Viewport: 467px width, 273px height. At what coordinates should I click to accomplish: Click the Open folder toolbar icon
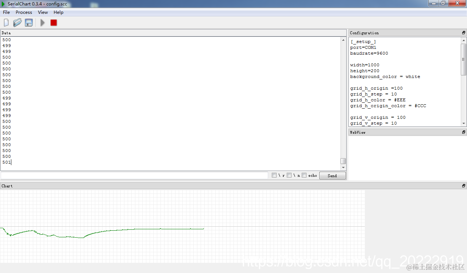[18, 23]
